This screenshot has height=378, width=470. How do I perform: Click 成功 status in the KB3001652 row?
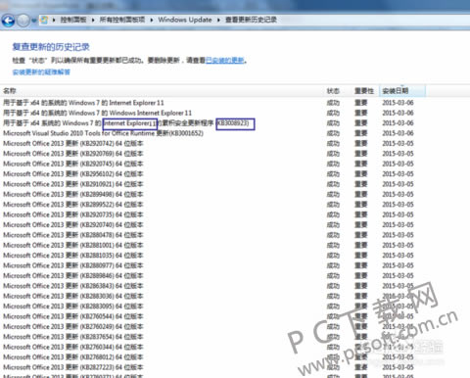coord(333,133)
